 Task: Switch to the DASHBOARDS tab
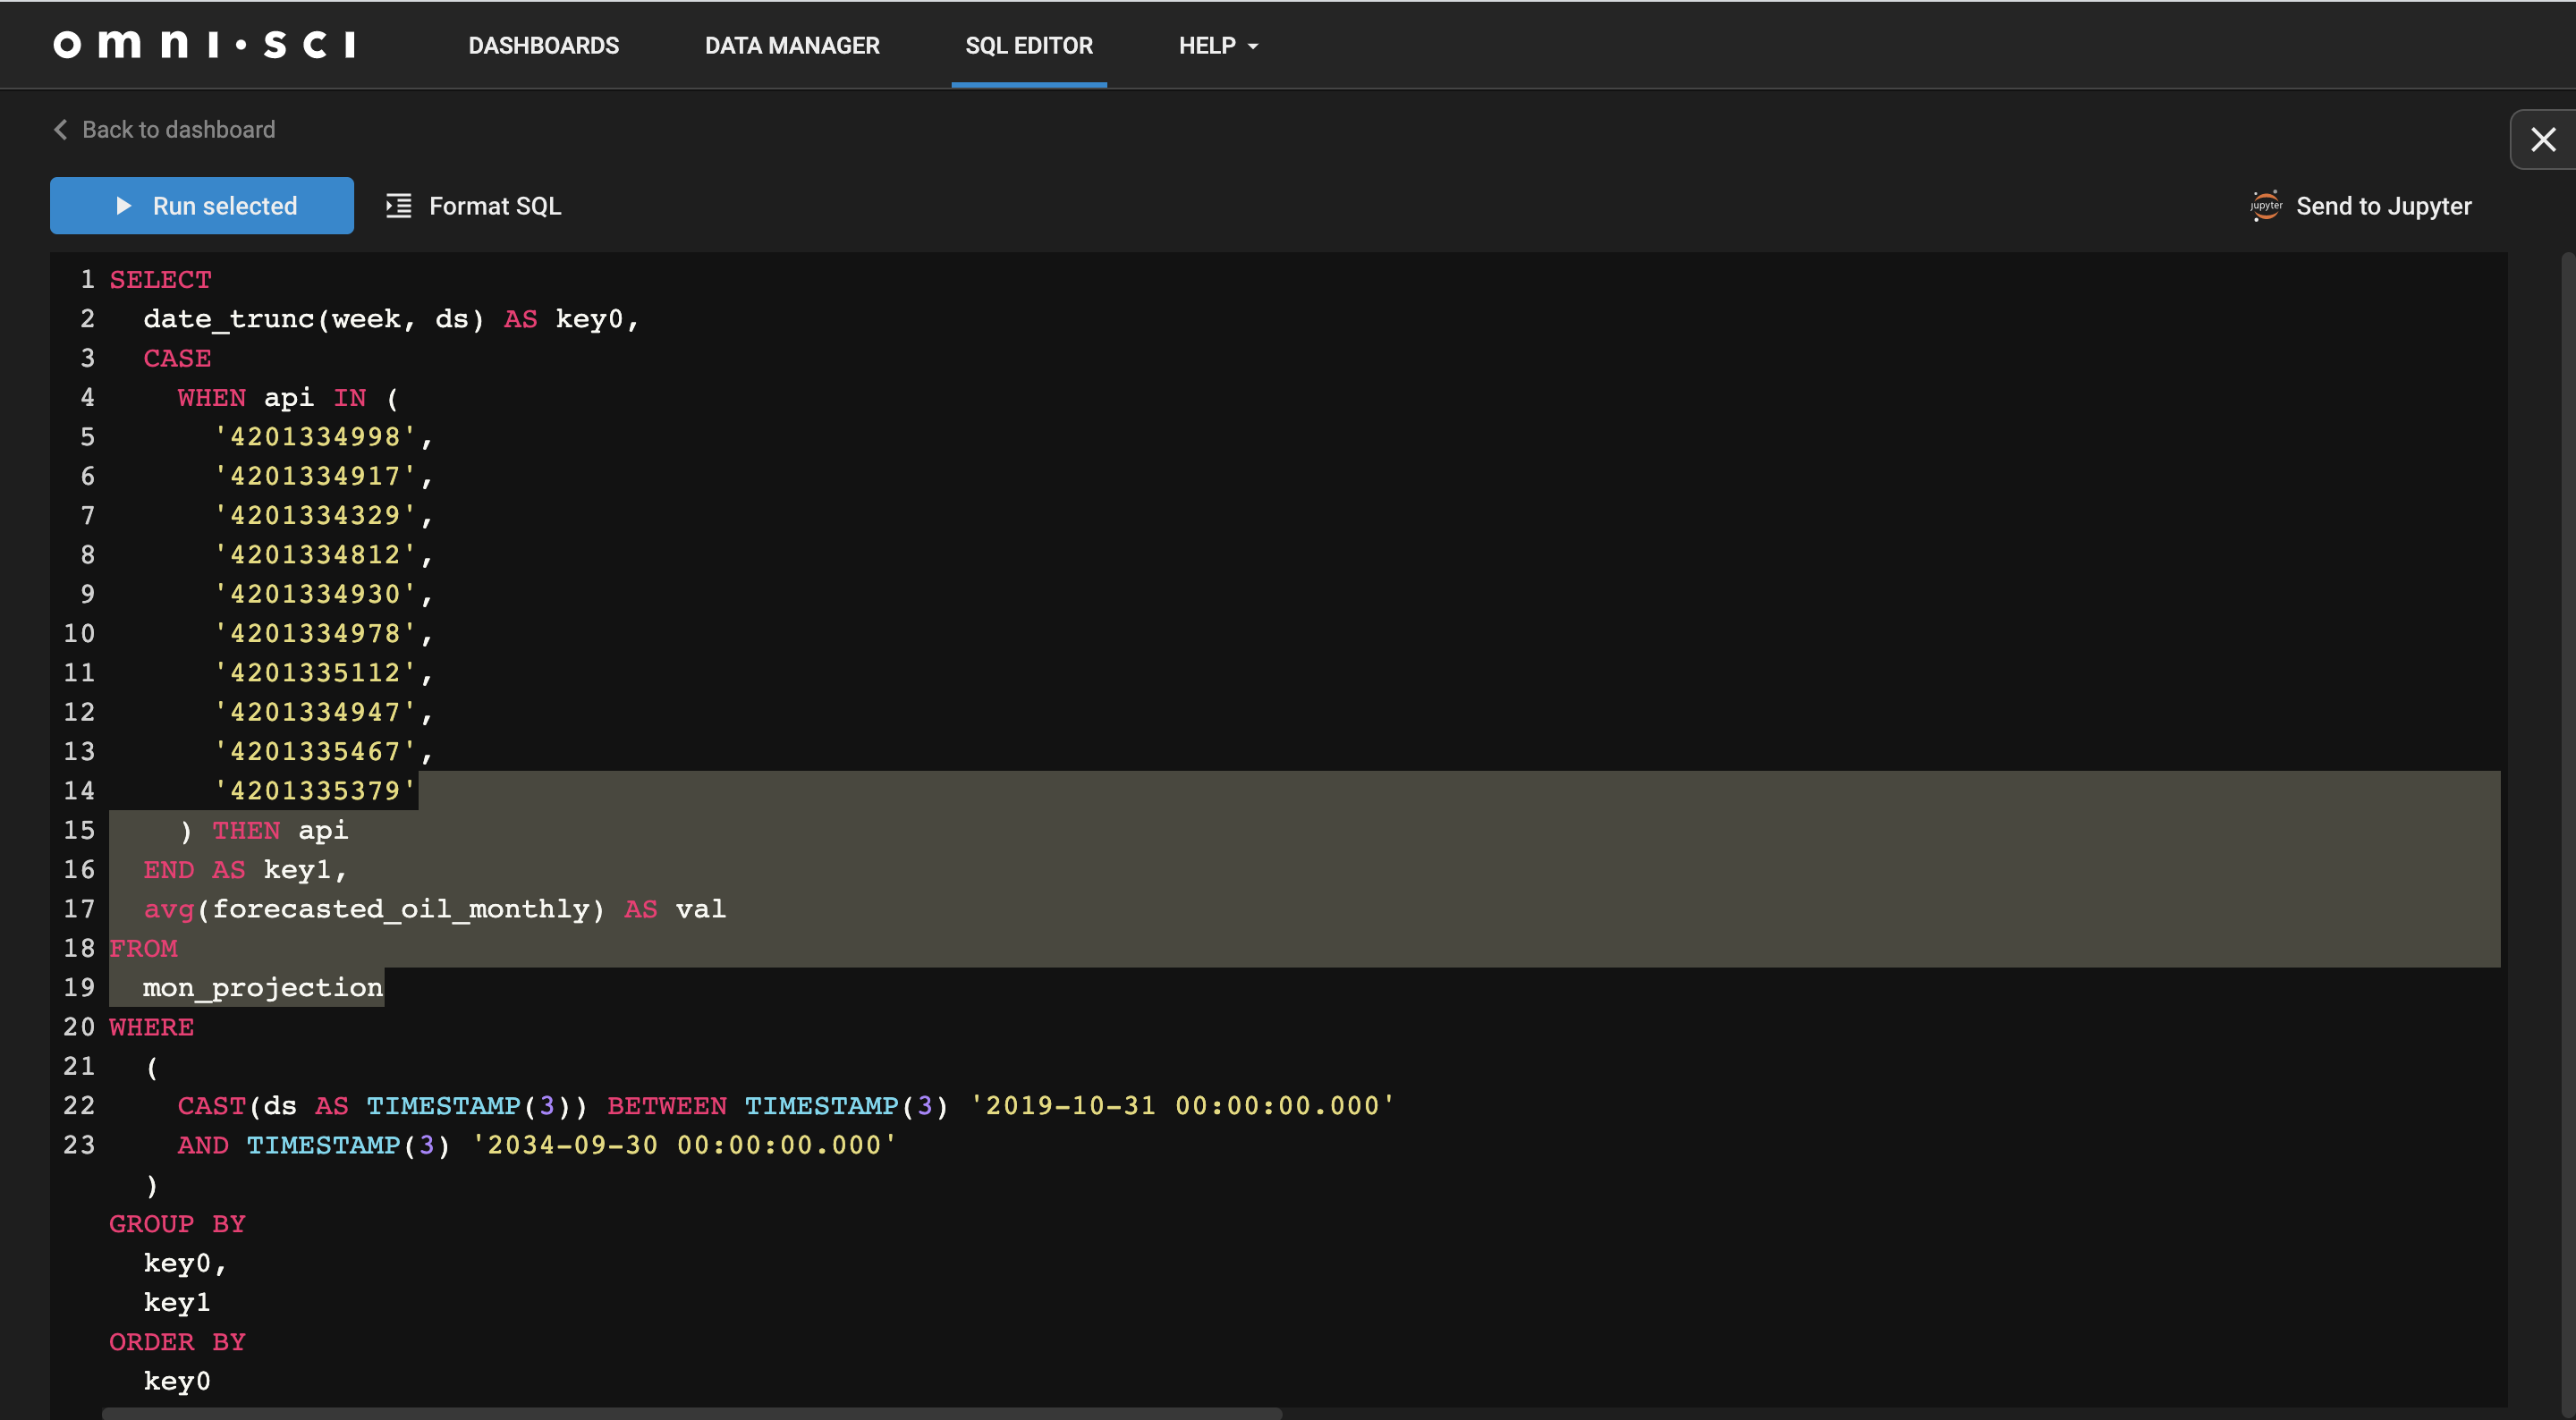pos(543,45)
